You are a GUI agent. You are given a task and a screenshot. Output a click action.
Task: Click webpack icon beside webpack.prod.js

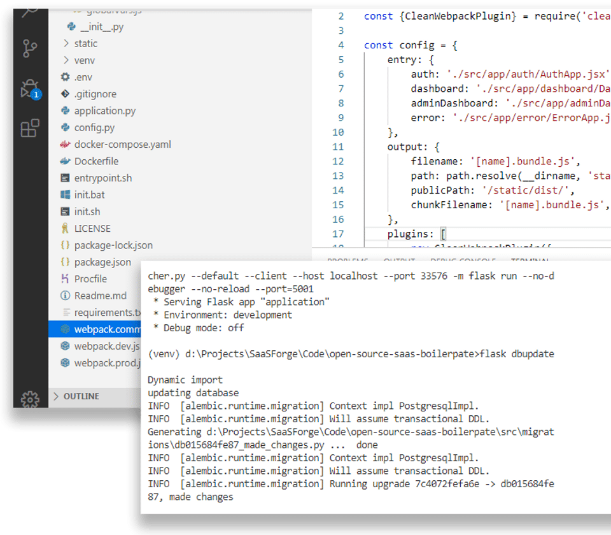coord(65,362)
